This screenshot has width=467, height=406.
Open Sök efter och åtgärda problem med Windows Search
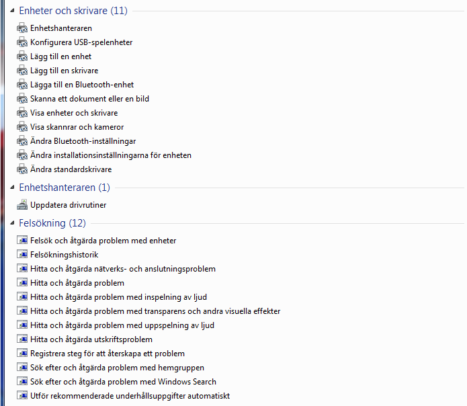coord(123,382)
